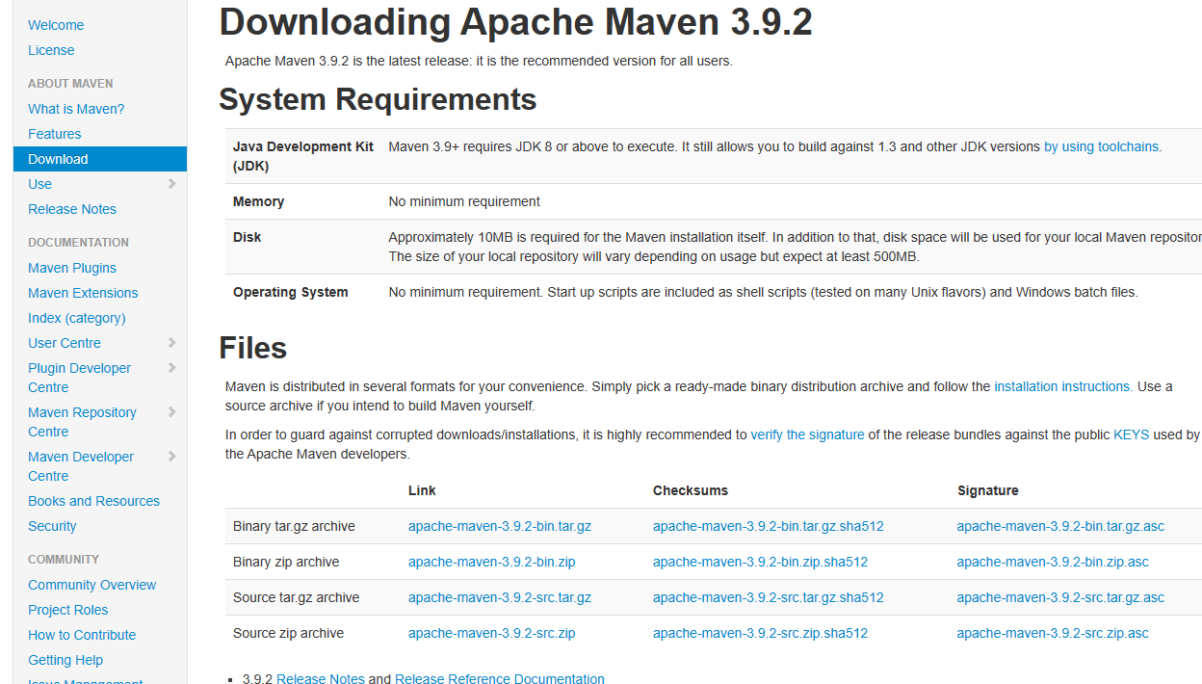1202x684 pixels.
Task: Open User Centre sidebar link
Action: click(65, 343)
